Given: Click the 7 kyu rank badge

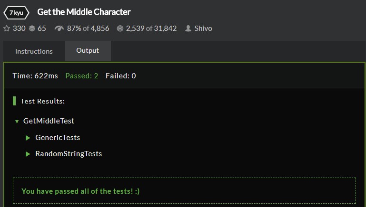Looking at the screenshot, I should tap(16, 12).
